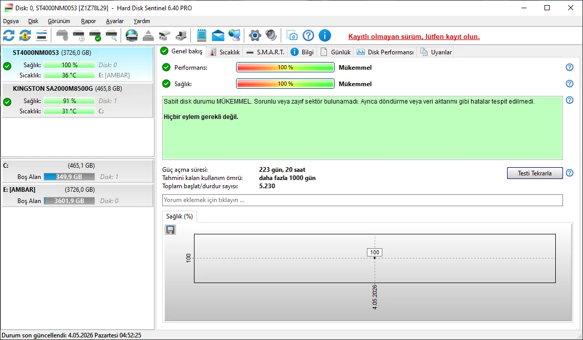583x340 pixels.
Task: Open settings via the gear icon
Action: 255,36
